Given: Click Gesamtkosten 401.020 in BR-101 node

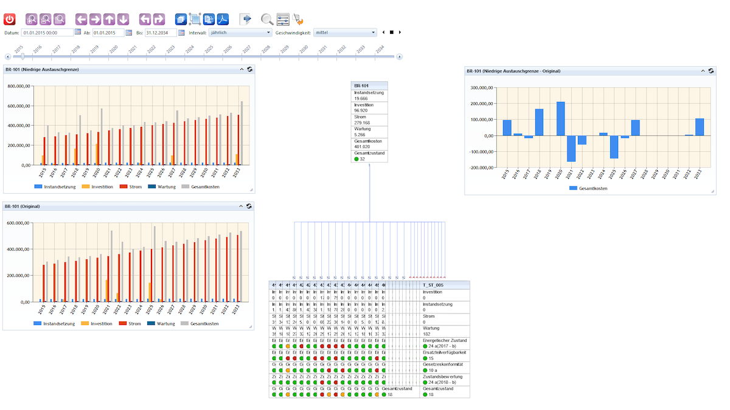Looking at the screenshot, I should pos(369,145).
